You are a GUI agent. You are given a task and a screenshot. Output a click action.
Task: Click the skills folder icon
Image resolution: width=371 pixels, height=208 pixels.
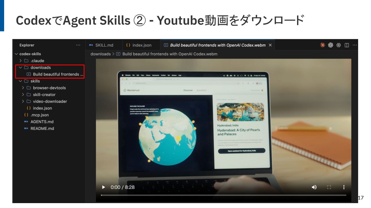coord(26,81)
